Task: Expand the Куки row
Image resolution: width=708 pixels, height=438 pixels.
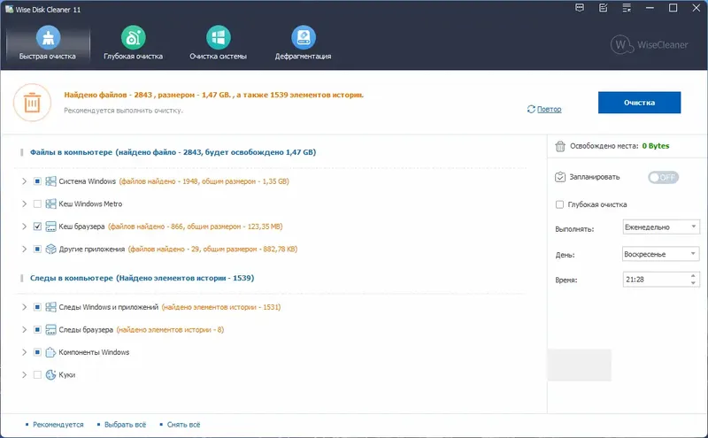Action: [x=25, y=375]
